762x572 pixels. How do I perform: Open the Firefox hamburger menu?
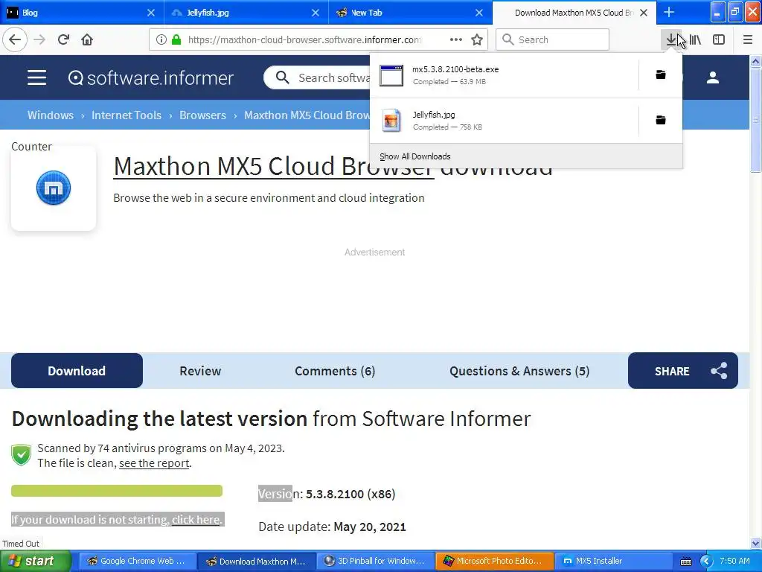(747, 39)
